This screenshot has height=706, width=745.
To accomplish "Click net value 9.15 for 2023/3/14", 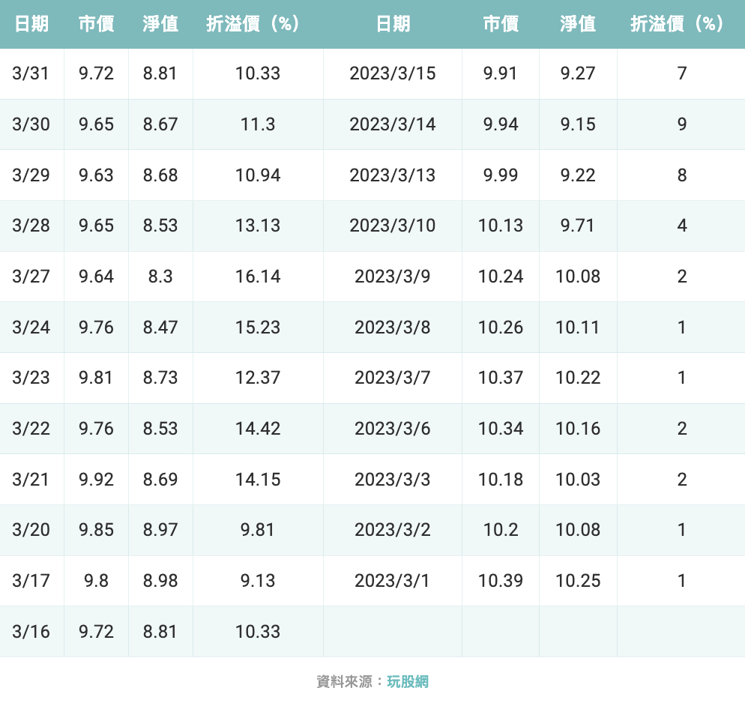I will coord(578,124).
